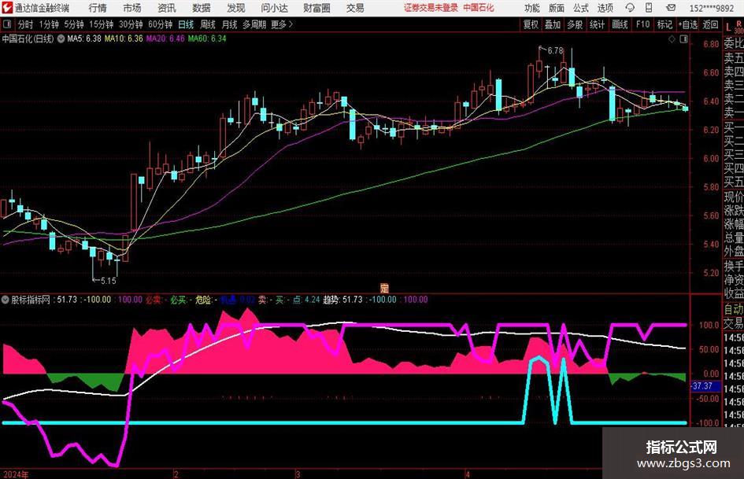Viewport: 744px width, 479px height.
Task: Open the circular arrow dropdown beside 中国石化(日线)
Action: (61, 39)
